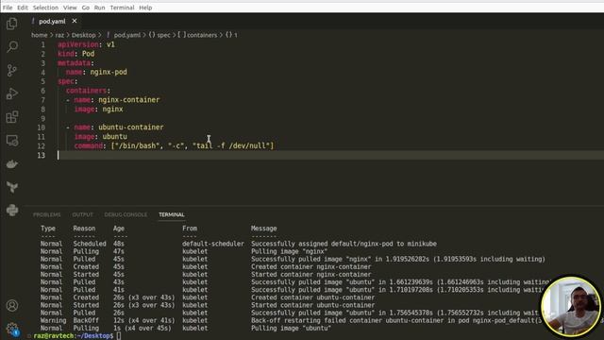
Task: Click the 'command' key on line 12
Action: click(88, 145)
